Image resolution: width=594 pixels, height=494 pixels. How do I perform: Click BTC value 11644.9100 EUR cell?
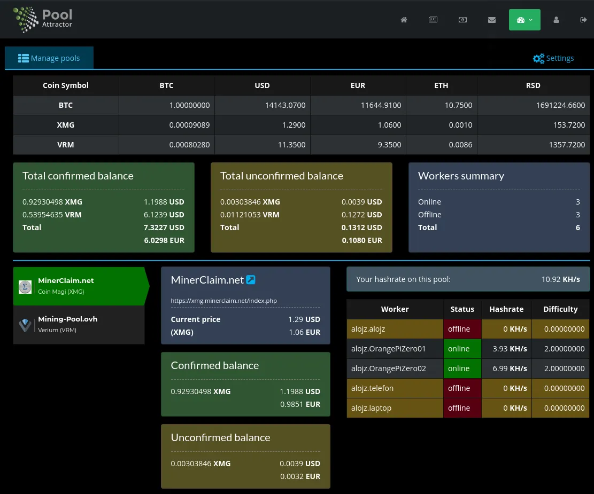click(x=358, y=105)
